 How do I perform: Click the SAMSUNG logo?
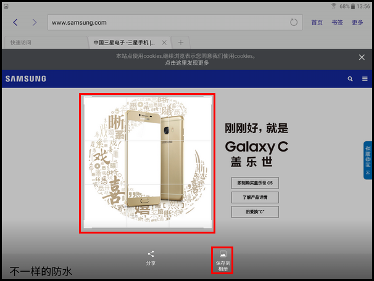[26, 79]
